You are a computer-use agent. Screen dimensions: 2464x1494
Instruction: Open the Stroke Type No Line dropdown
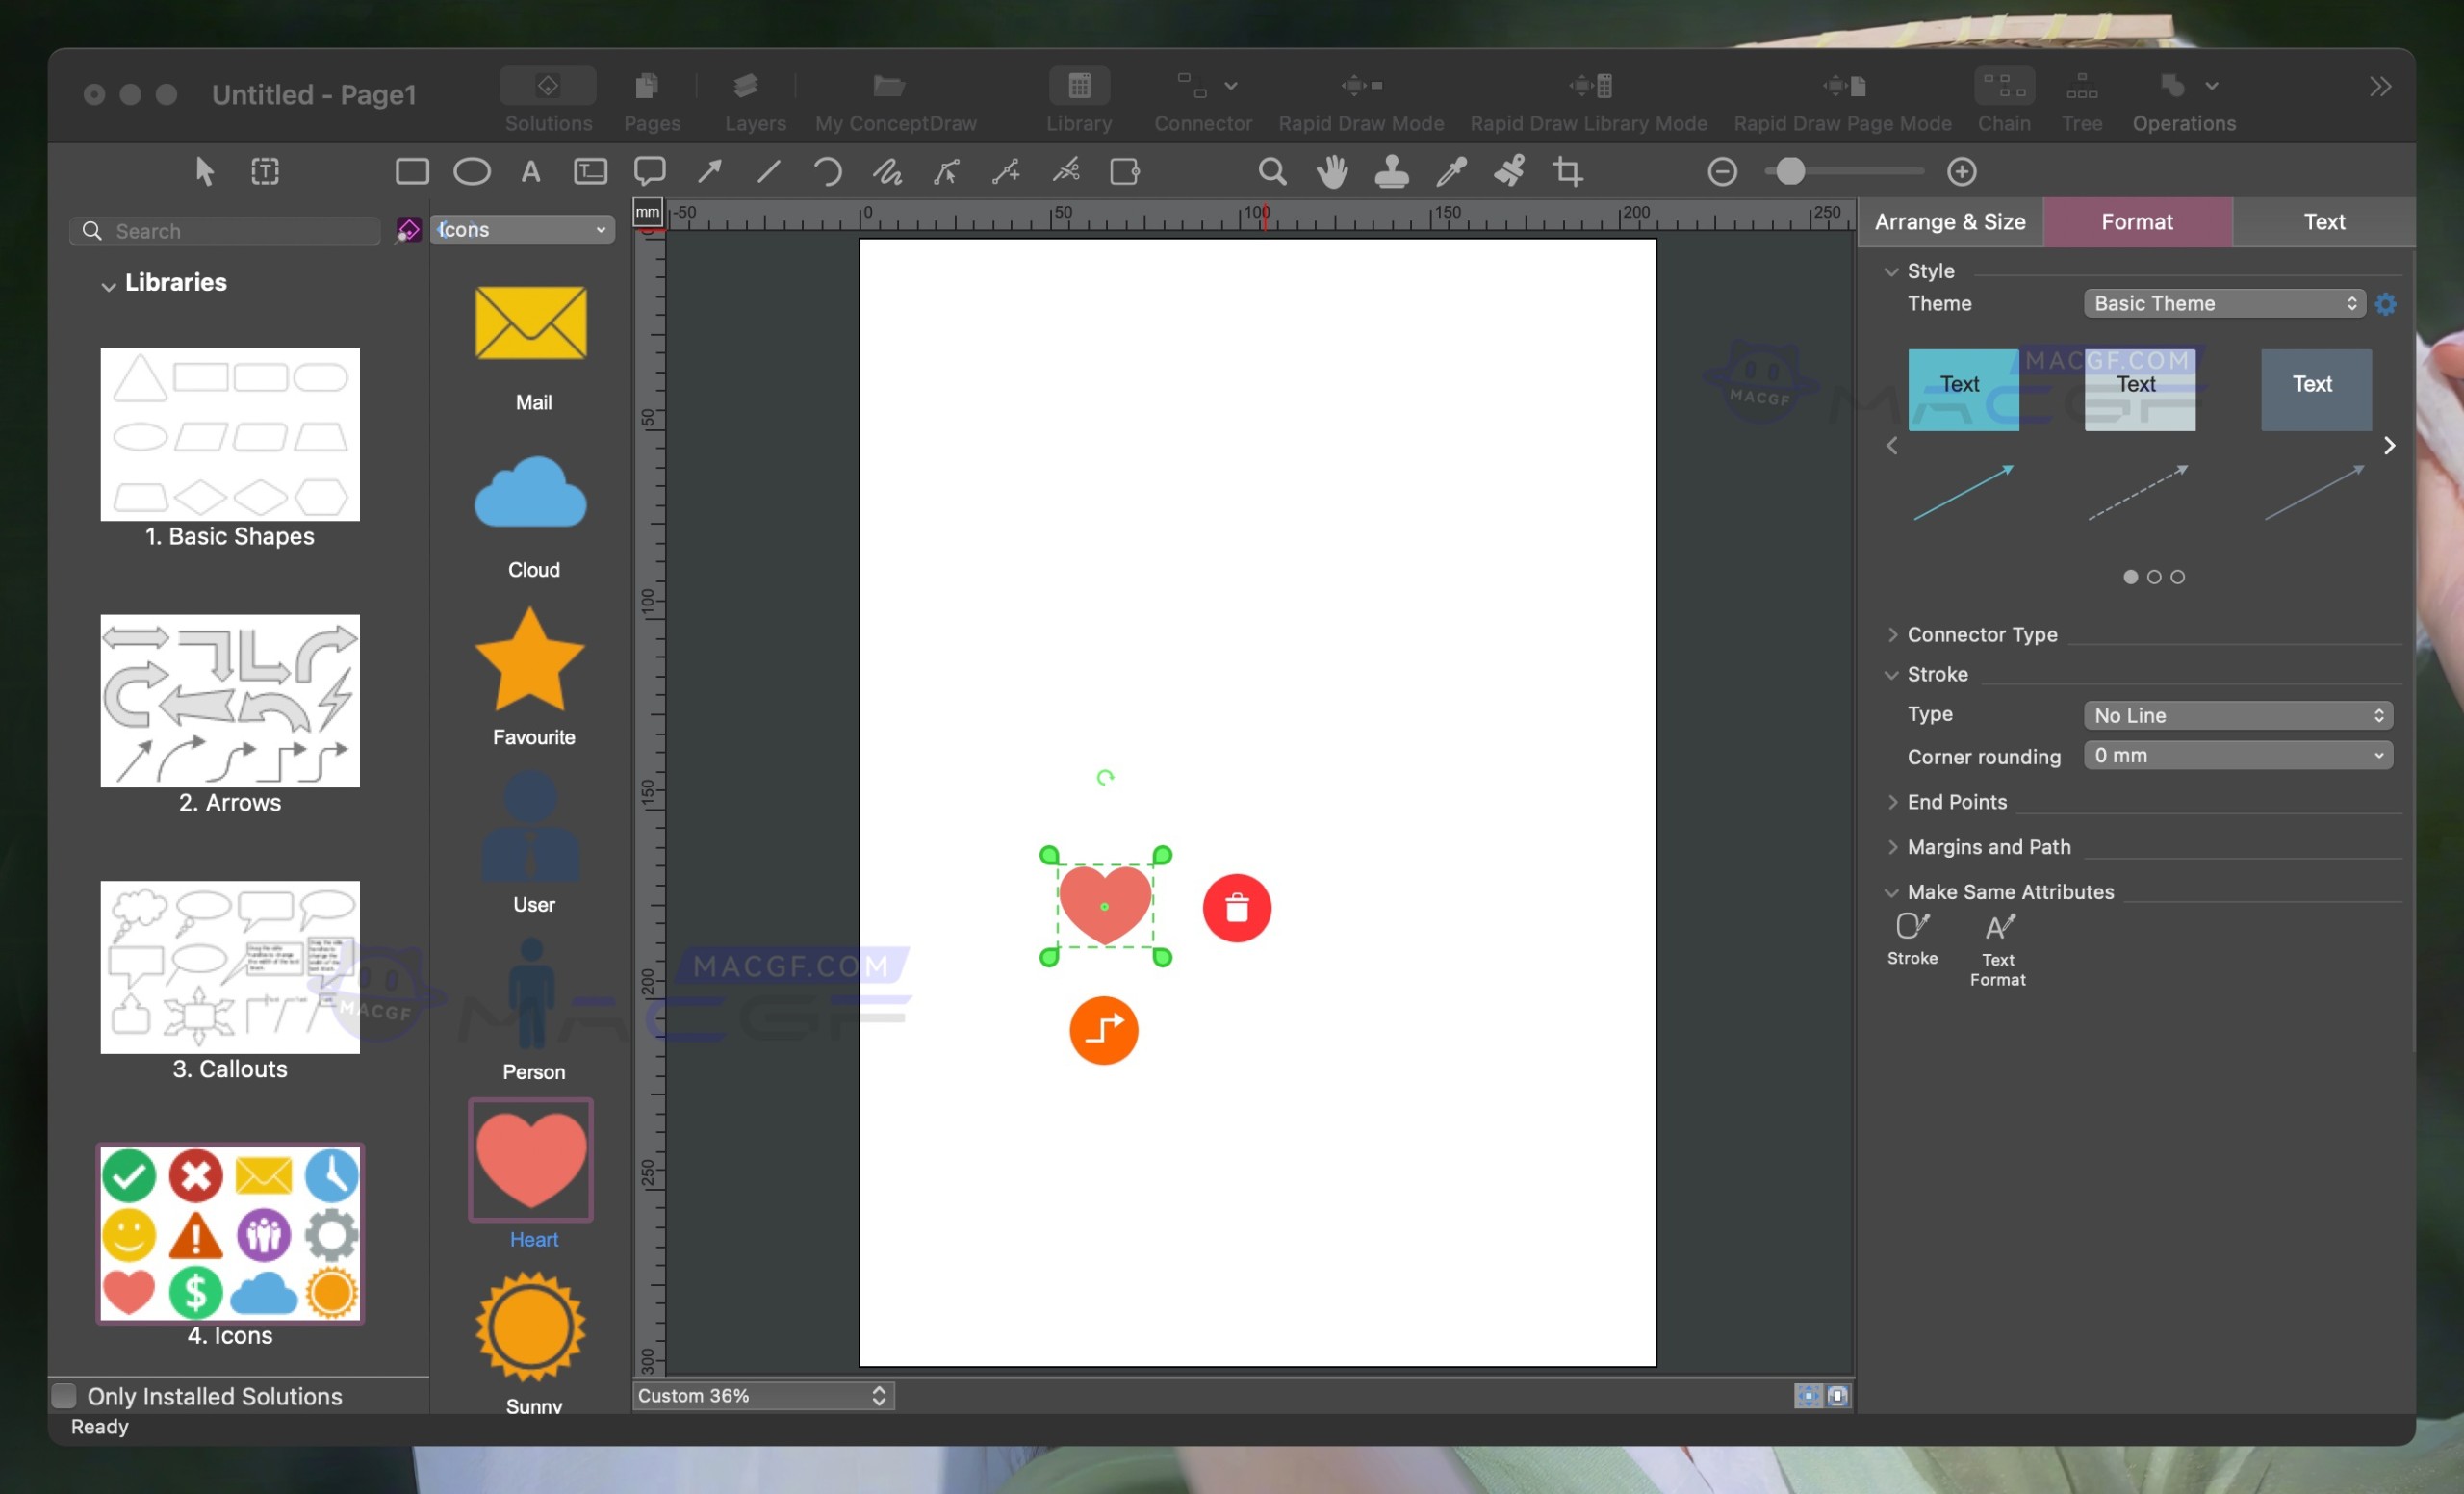pos(2238,714)
